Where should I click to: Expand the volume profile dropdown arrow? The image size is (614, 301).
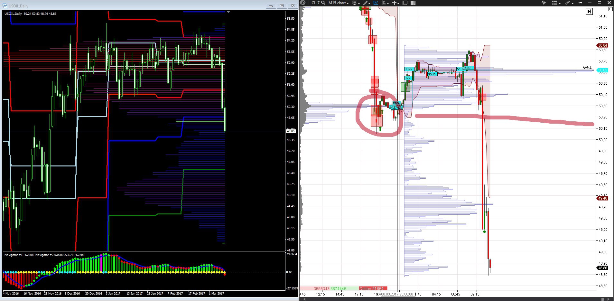(x=388, y=3)
